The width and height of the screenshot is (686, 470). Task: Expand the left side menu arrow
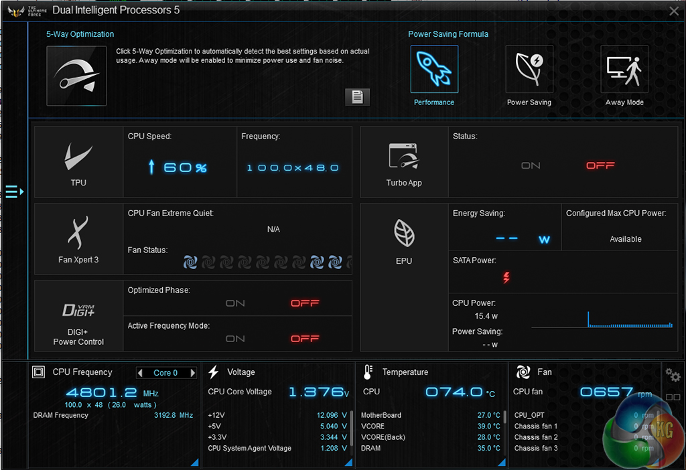[x=14, y=192]
